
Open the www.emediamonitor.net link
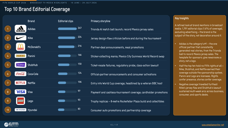[x=213, y=125]
